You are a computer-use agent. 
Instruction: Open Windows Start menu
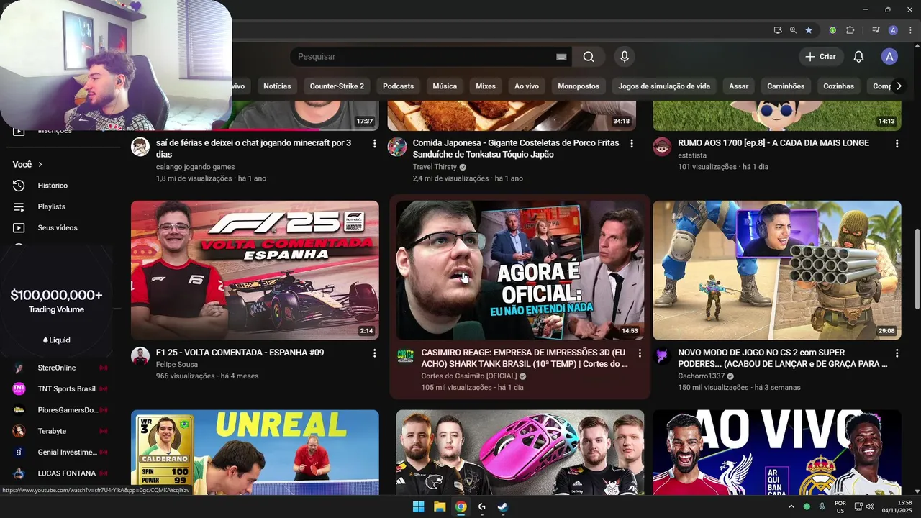coord(418,506)
